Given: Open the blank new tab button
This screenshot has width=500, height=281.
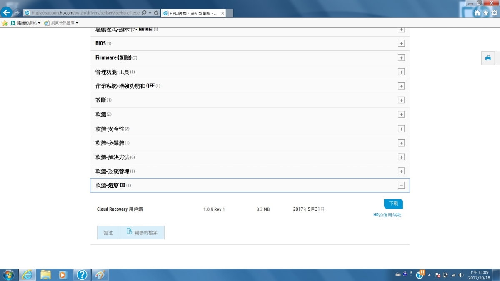Looking at the screenshot, I should (230, 13).
